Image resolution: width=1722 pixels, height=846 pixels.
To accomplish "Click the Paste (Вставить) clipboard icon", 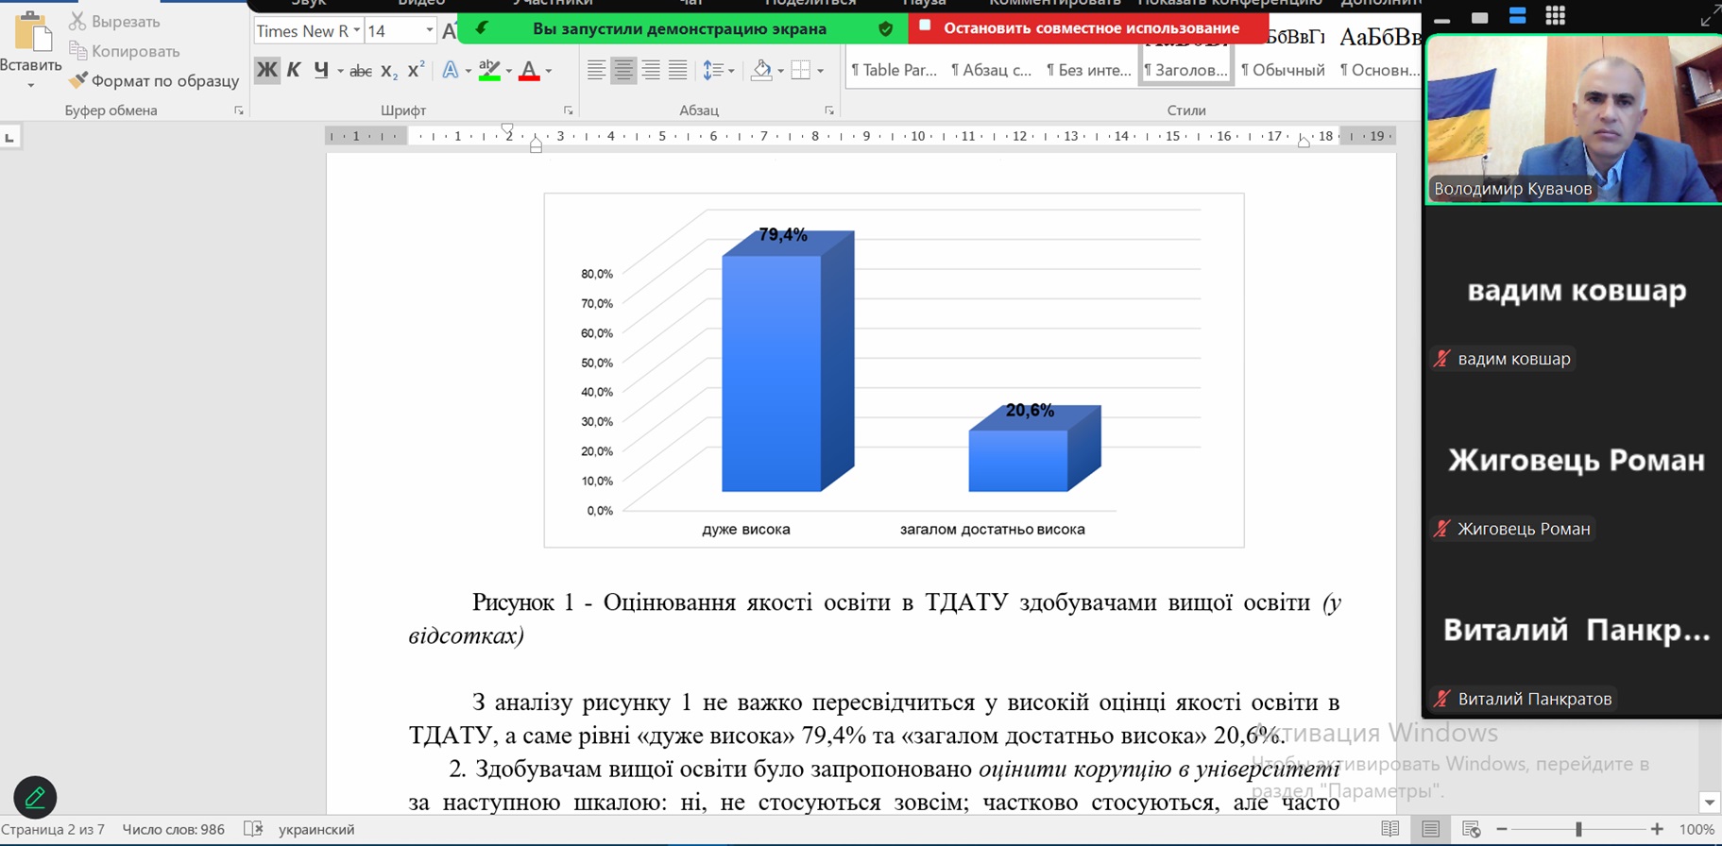I will 32,31.
